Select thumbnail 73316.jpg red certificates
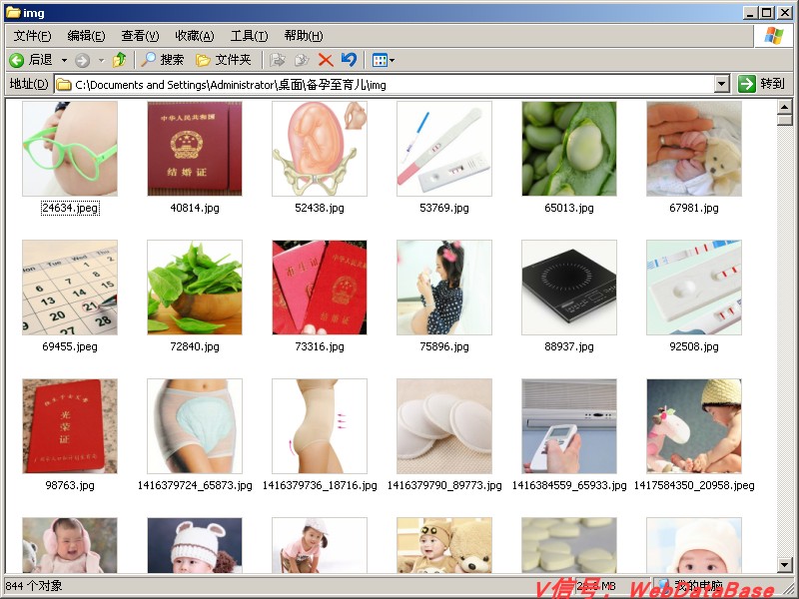The height and width of the screenshot is (599, 799). [320, 288]
